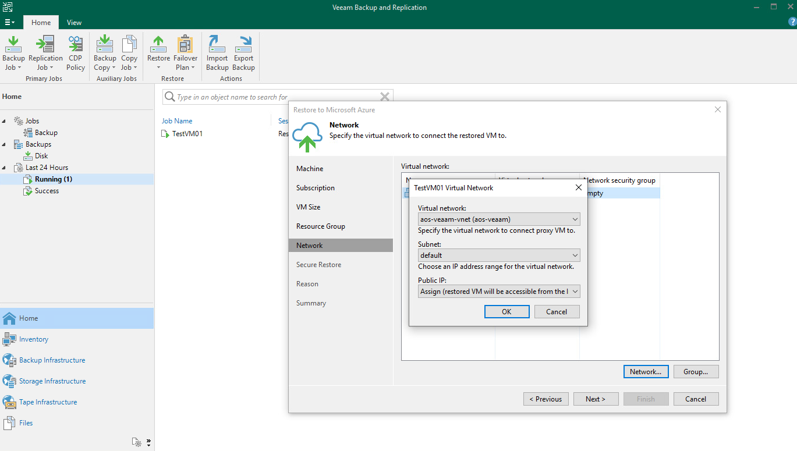Click the Network security group column header
This screenshot has width=797, height=451.
click(x=619, y=180)
